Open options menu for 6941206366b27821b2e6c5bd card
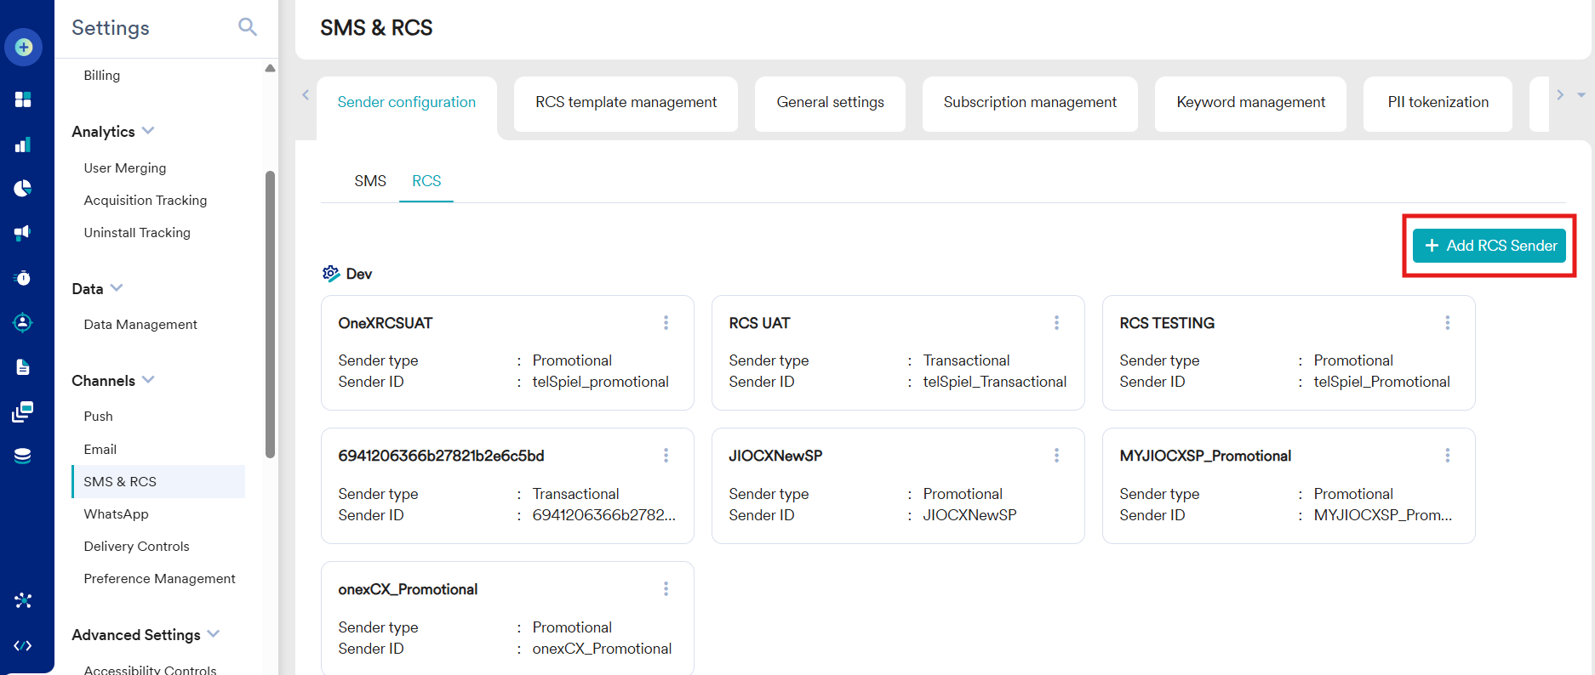1595x675 pixels. (666, 456)
